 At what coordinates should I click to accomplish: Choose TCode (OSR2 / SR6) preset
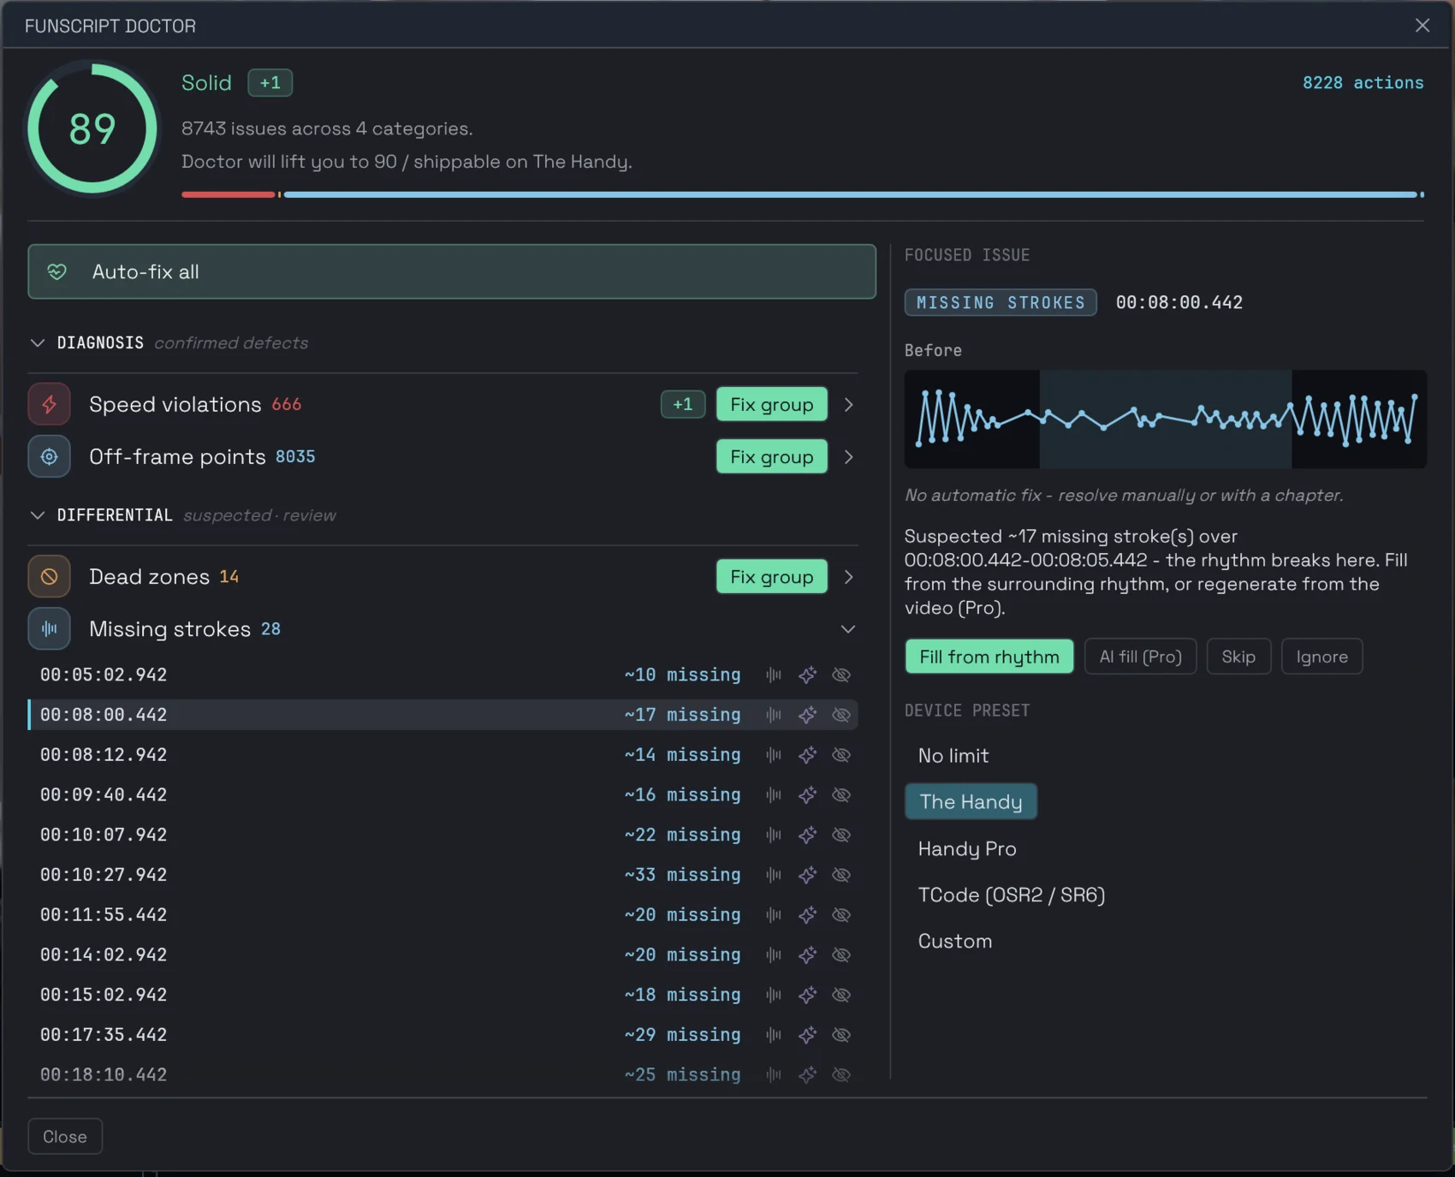click(x=1012, y=895)
